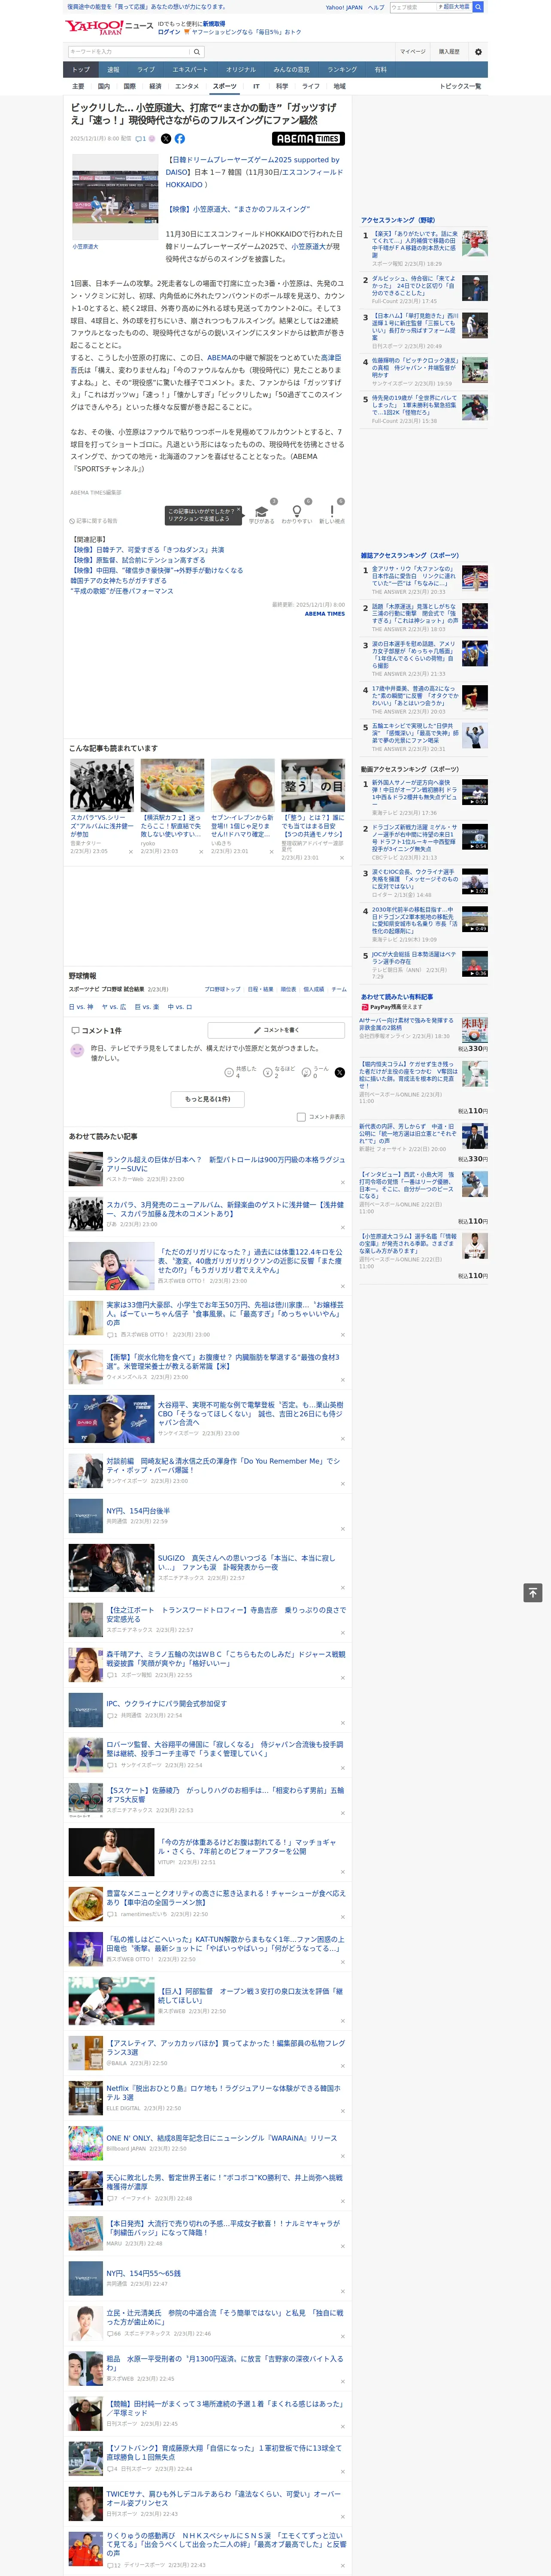Screen dimensions: 551x2576
Task: Select the トップ navigation tab
Action: [x=81, y=70]
